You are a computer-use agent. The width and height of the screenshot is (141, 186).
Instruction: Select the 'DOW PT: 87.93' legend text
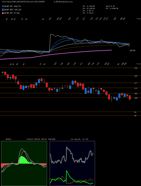(x=12, y=13)
